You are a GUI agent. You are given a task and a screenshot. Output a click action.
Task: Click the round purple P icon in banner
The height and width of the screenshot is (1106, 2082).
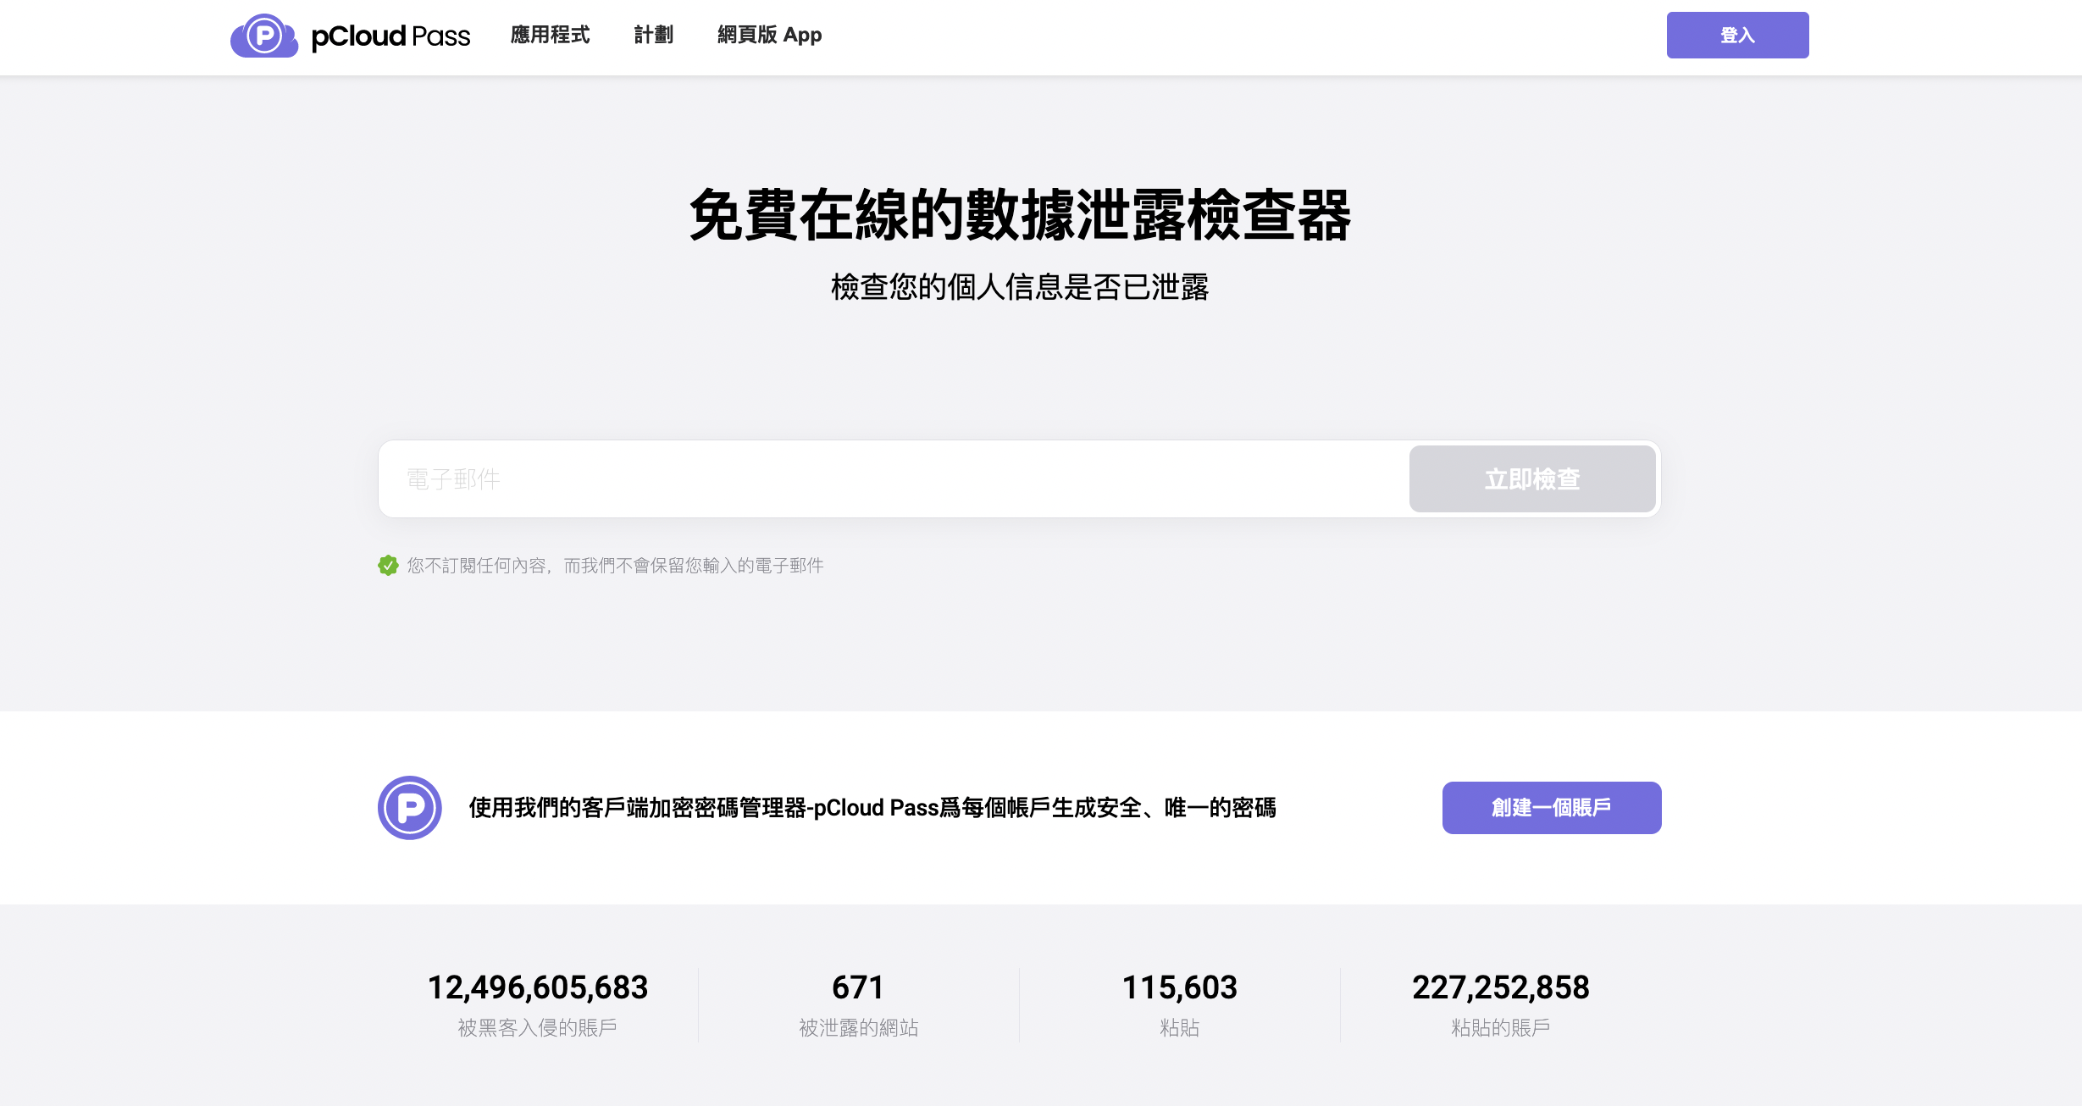410,807
